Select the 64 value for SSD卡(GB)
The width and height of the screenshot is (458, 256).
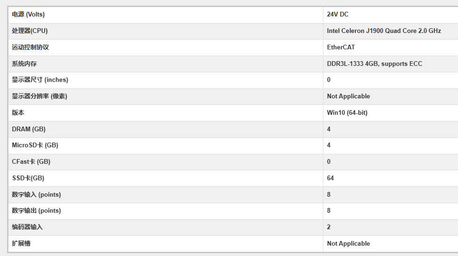click(x=330, y=178)
